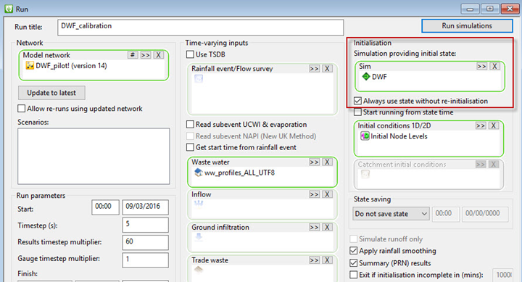The image size is (522, 282).
Task: Select DWF_pilot! (version 14) text
Action: point(71,66)
